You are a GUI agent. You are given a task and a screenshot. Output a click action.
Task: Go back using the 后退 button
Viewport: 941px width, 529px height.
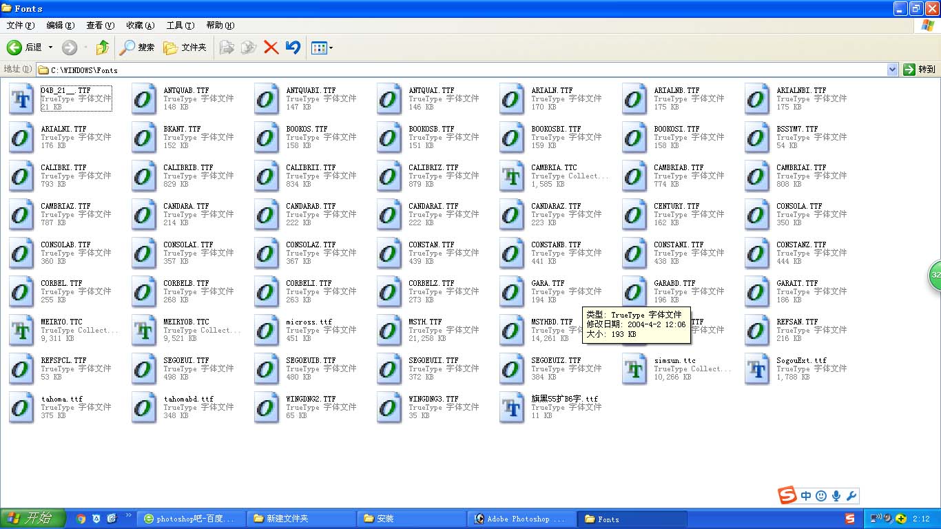[x=25, y=48]
